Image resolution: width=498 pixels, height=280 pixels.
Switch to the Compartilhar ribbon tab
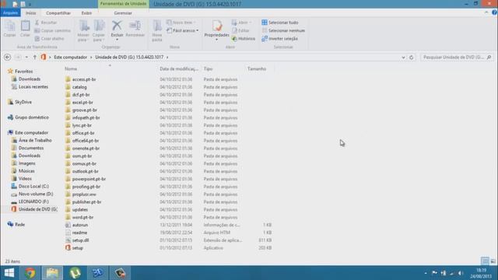(58, 13)
